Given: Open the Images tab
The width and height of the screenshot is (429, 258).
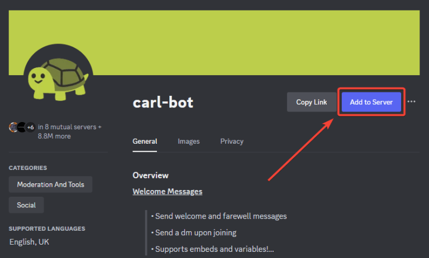Looking at the screenshot, I should (188, 142).
